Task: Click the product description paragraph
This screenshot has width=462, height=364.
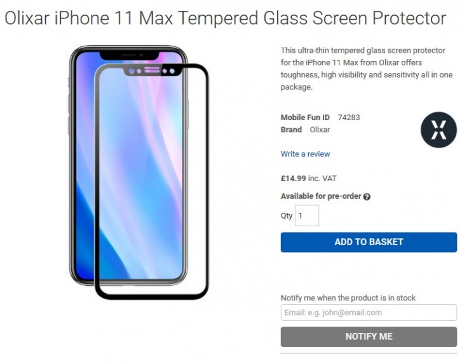Action: point(367,68)
